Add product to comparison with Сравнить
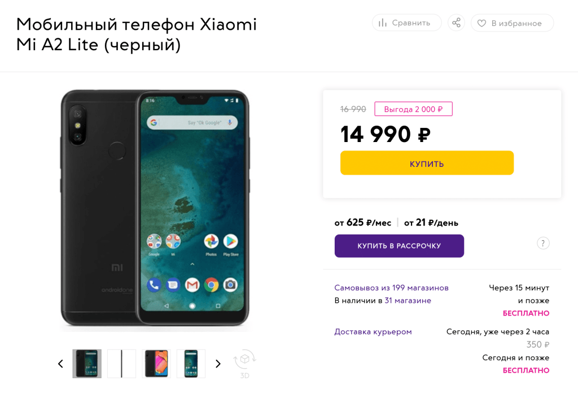 [x=406, y=23]
